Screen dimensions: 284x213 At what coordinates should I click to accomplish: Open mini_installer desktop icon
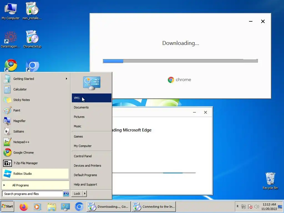(32, 11)
